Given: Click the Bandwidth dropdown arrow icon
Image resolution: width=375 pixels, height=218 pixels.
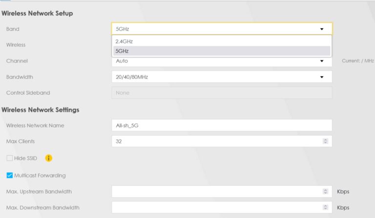Looking at the screenshot, I should (x=322, y=77).
